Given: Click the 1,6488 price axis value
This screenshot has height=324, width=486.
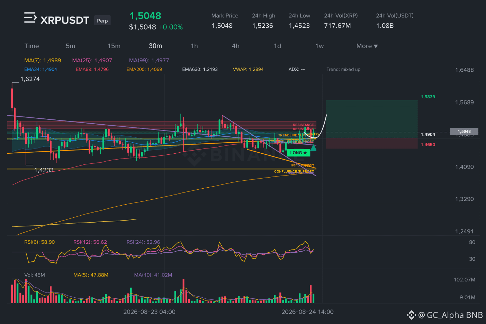Looking at the screenshot, I should [x=464, y=70].
